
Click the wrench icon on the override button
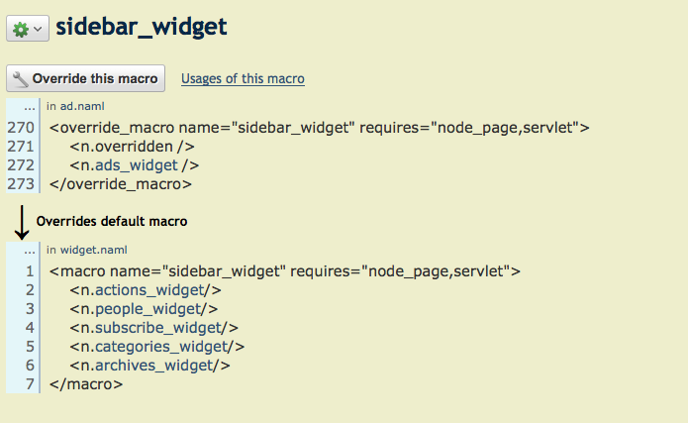click(20, 78)
